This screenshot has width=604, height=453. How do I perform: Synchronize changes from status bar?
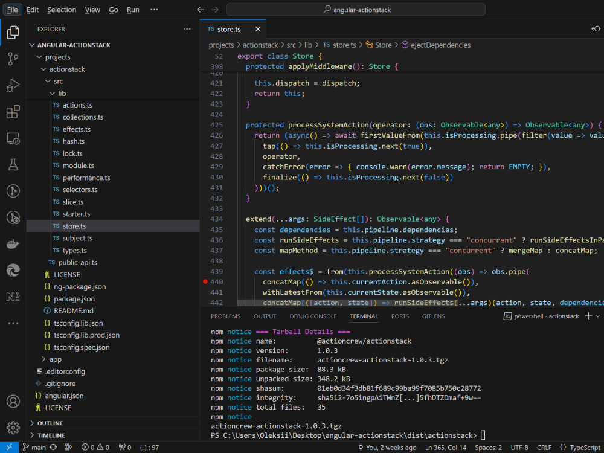[54, 447]
